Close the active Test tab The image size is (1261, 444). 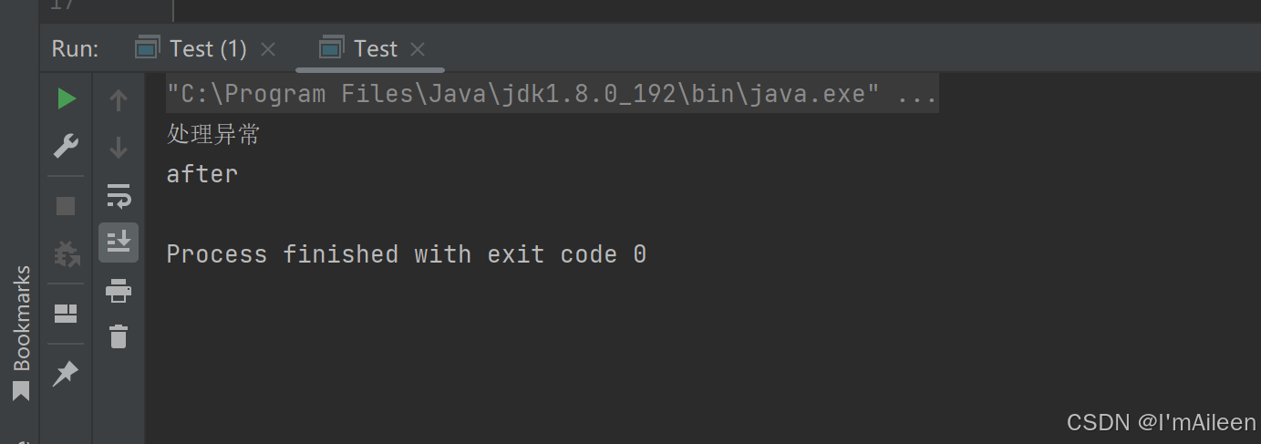[418, 49]
